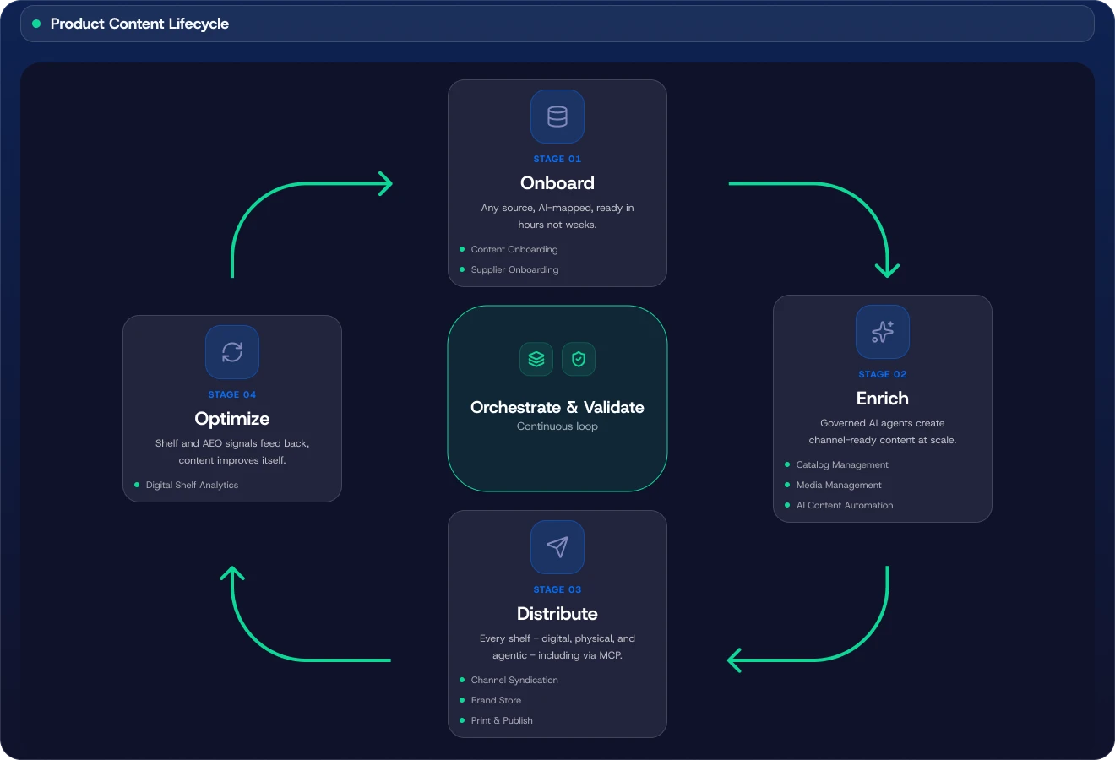Click the green dot beside Product Content Lifecycle
1115x760 pixels.
(x=36, y=24)
